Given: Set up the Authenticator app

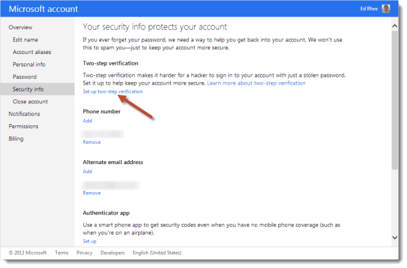Looking at the screenshot, I should point(89,241).
